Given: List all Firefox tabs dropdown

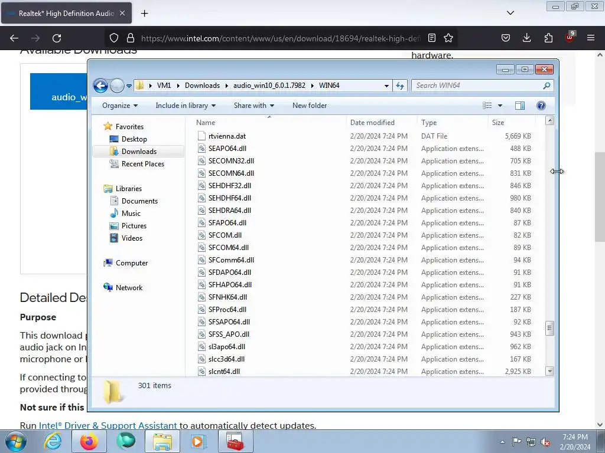Looking at the screenshot, I should 510,13.
